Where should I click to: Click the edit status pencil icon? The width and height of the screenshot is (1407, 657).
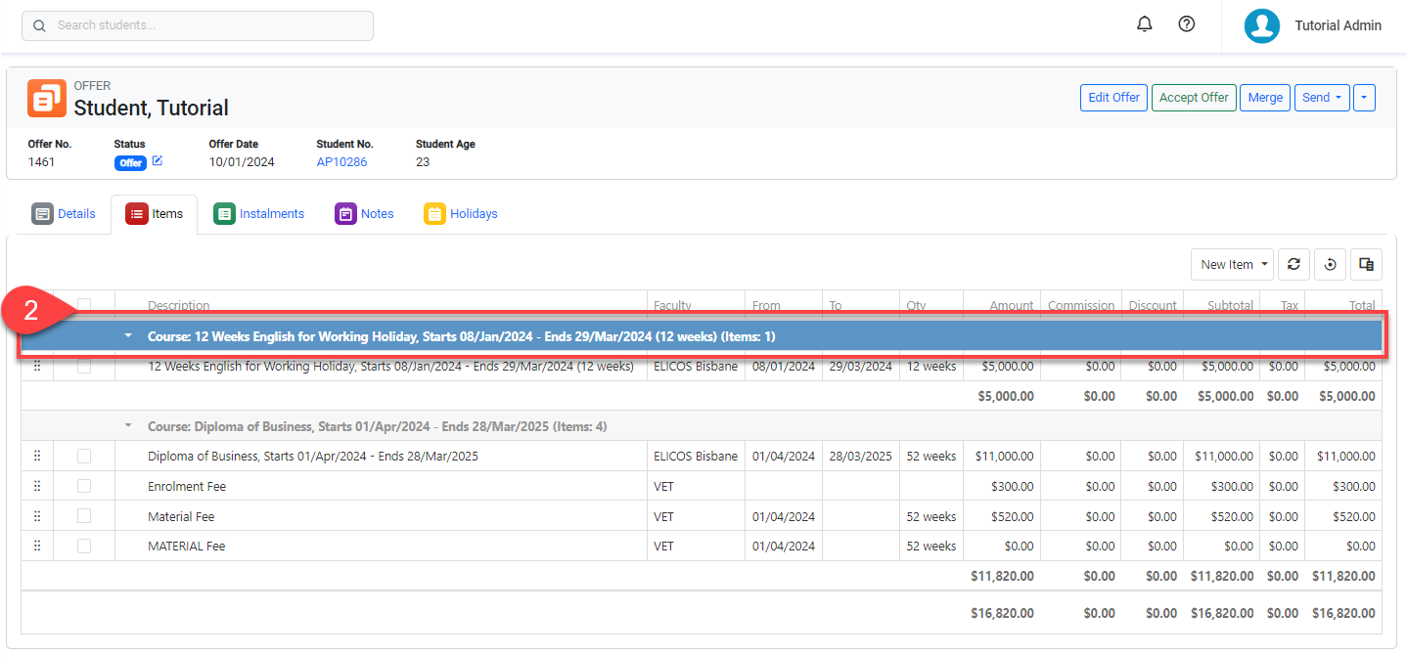coord(158,161)
